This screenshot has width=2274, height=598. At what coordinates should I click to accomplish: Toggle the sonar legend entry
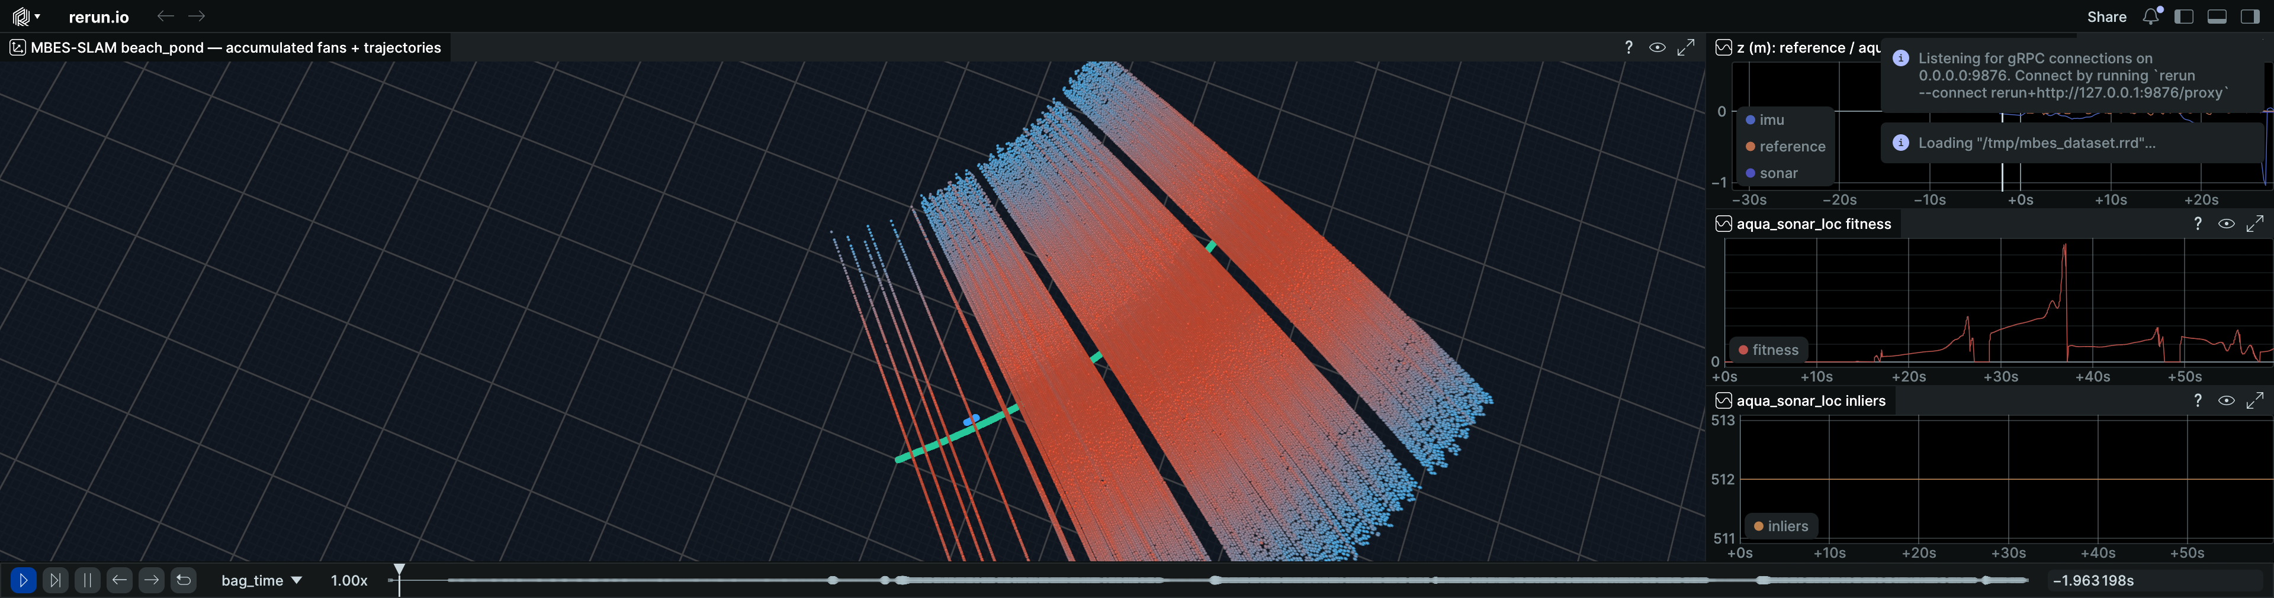click(1772, 173)
